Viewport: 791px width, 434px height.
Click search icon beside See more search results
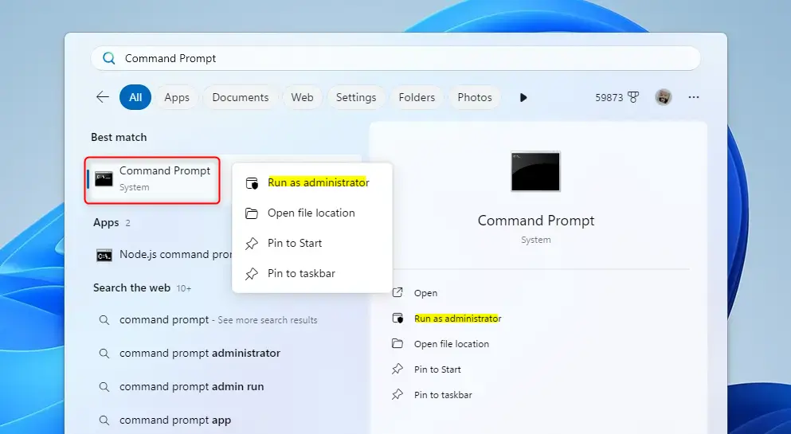104,320
